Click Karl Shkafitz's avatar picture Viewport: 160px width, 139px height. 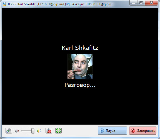pos(80,66)
